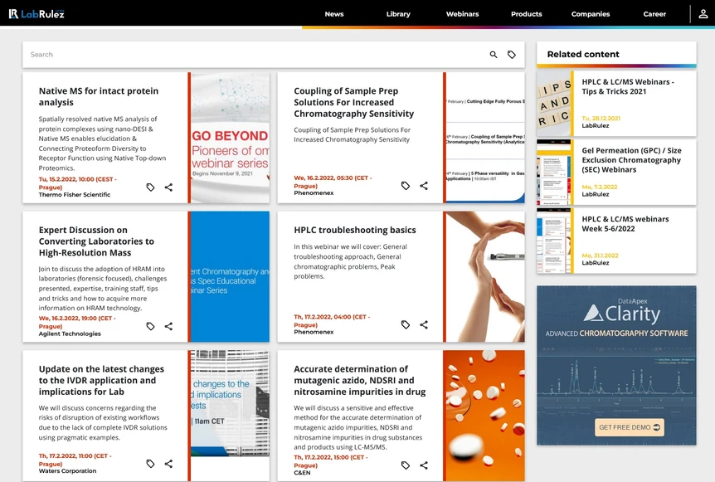Screen dimensions: 715x482
Task: Click the tag icon on the HPLC troubleshooting card
Action: point(406,325)
